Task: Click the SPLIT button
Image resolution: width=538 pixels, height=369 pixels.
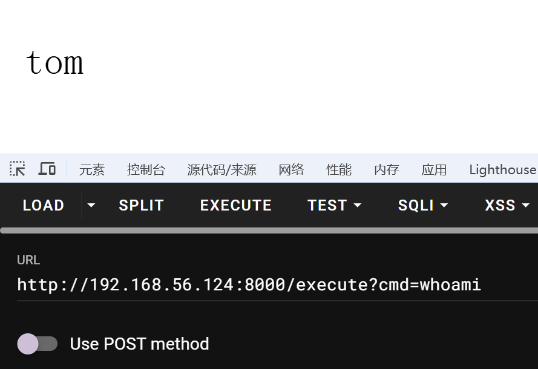Action: 142,206
